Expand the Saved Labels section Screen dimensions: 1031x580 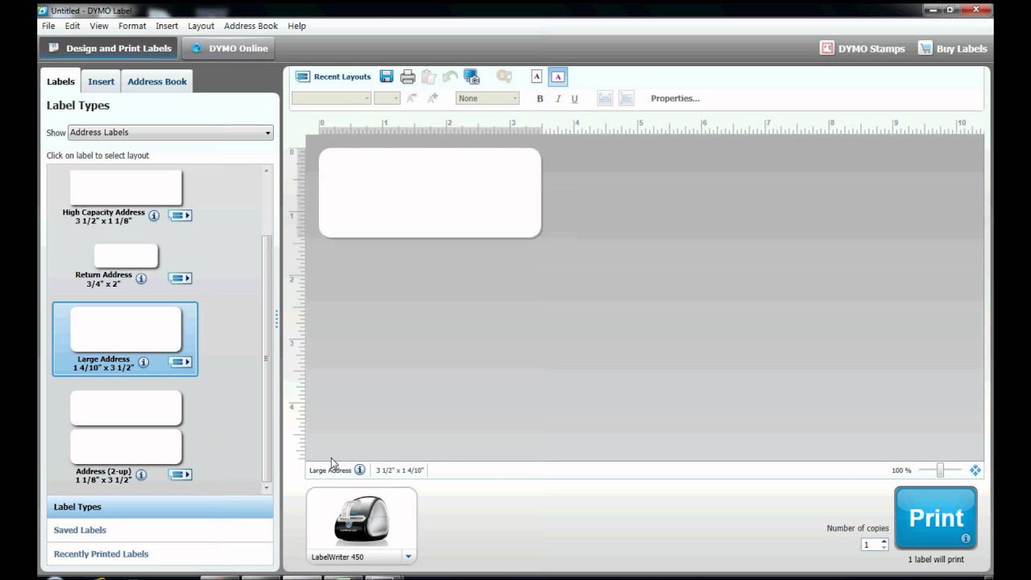(x=159, y=530)
